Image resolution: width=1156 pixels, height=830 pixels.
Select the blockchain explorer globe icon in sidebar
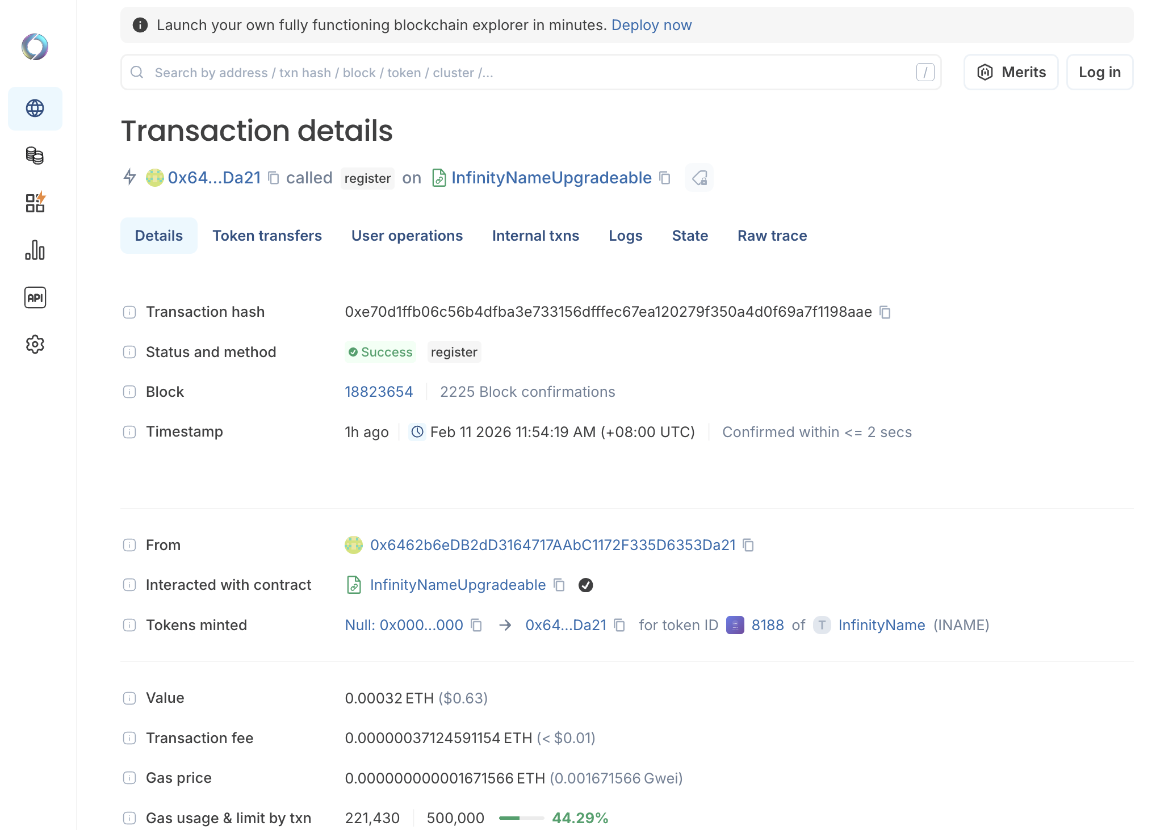pyautogui.click(x=35, y=108)
